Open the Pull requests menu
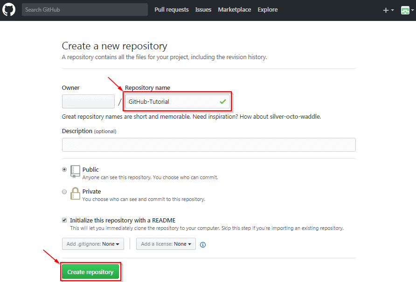 [x=172, y=9]
